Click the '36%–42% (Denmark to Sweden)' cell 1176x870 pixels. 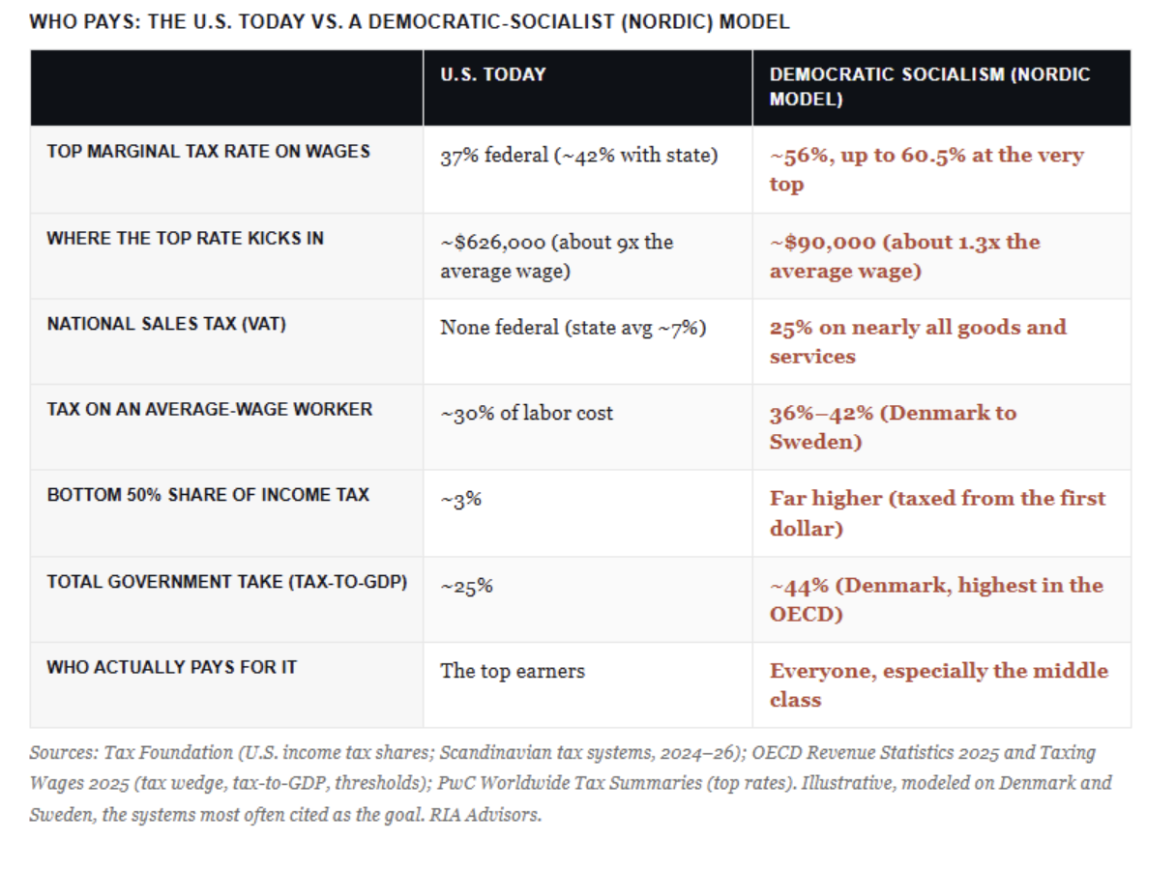pyautogui.click(x=893, y=427)
